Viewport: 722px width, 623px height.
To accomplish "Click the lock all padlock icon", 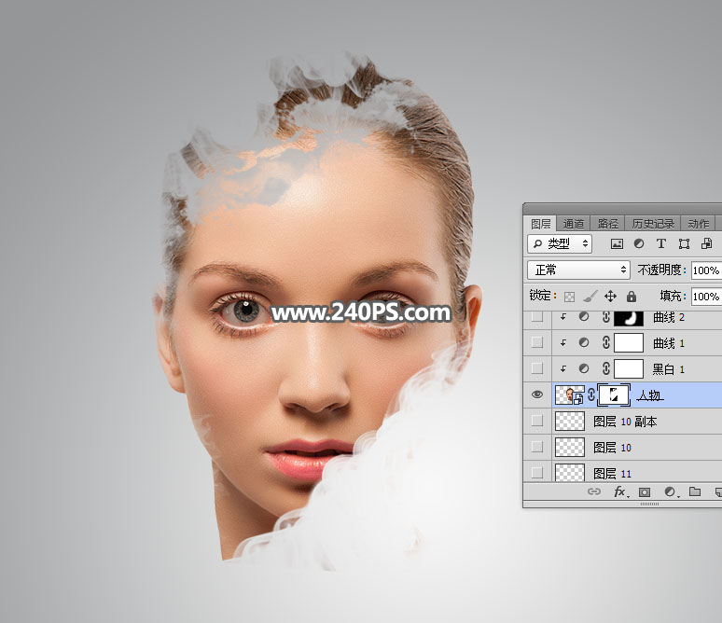I will click(x=632, y=297).
